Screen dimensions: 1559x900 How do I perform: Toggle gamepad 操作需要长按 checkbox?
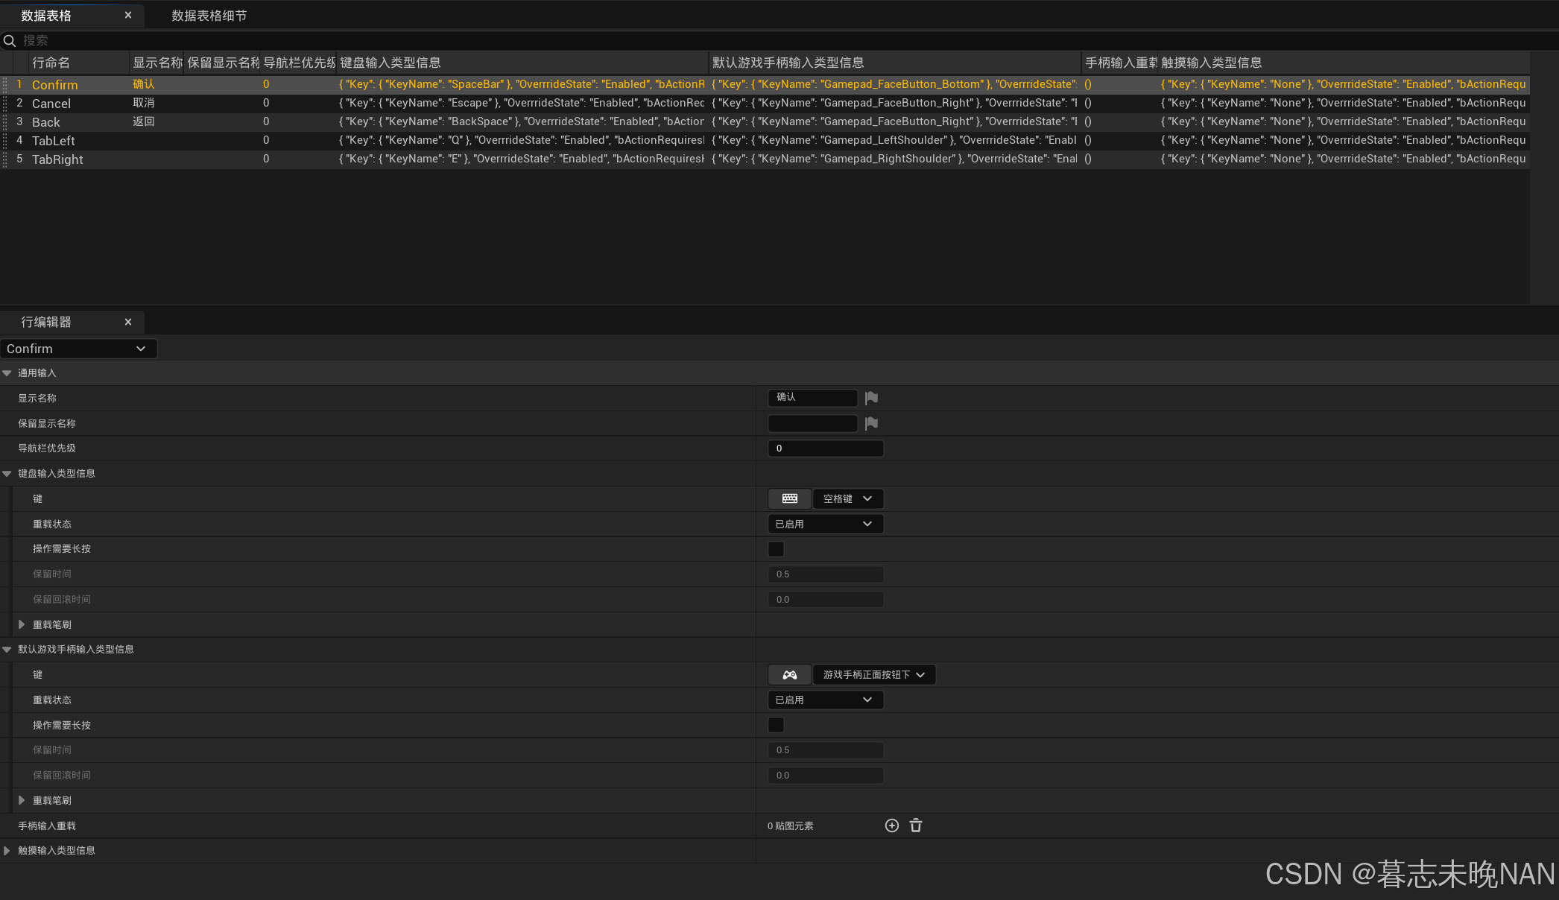776,725
